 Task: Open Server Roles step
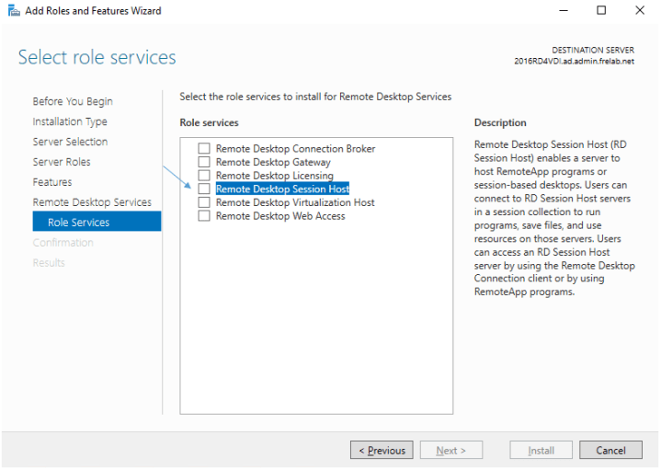pos(62,162)
